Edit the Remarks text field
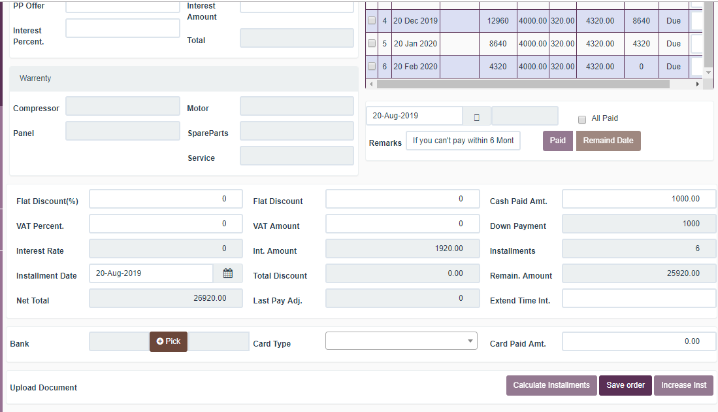This screenshot has width=718, height=412. click(463, 140)
